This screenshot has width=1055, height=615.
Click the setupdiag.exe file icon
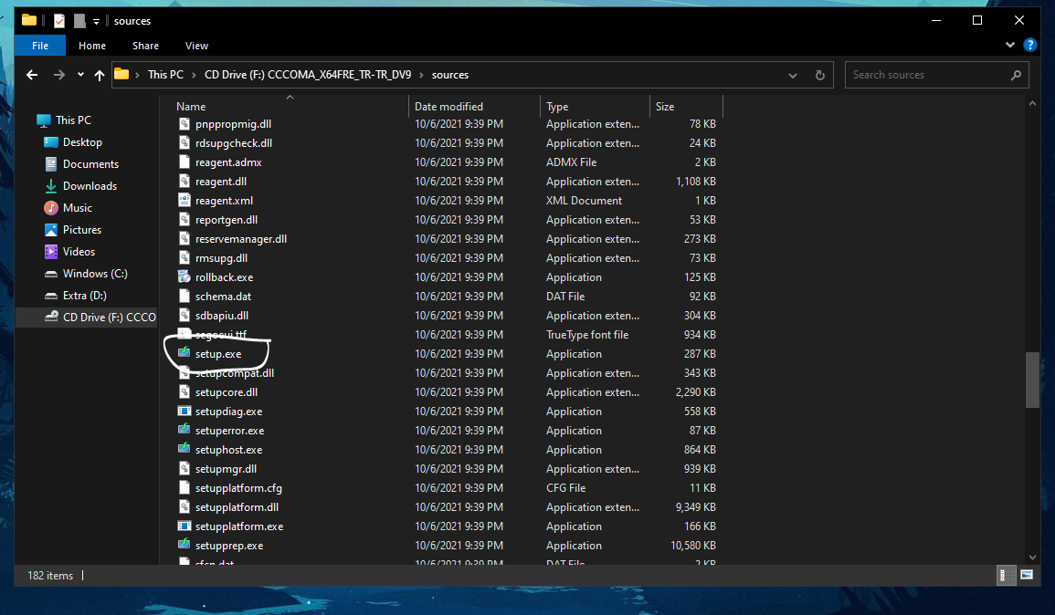(184, 411)
